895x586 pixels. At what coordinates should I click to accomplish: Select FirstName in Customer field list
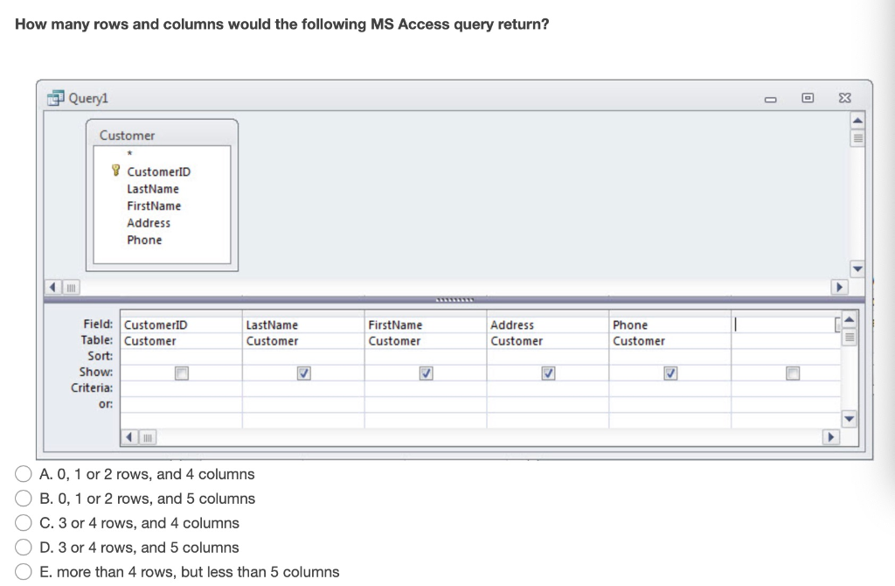[x=154, y=206]
